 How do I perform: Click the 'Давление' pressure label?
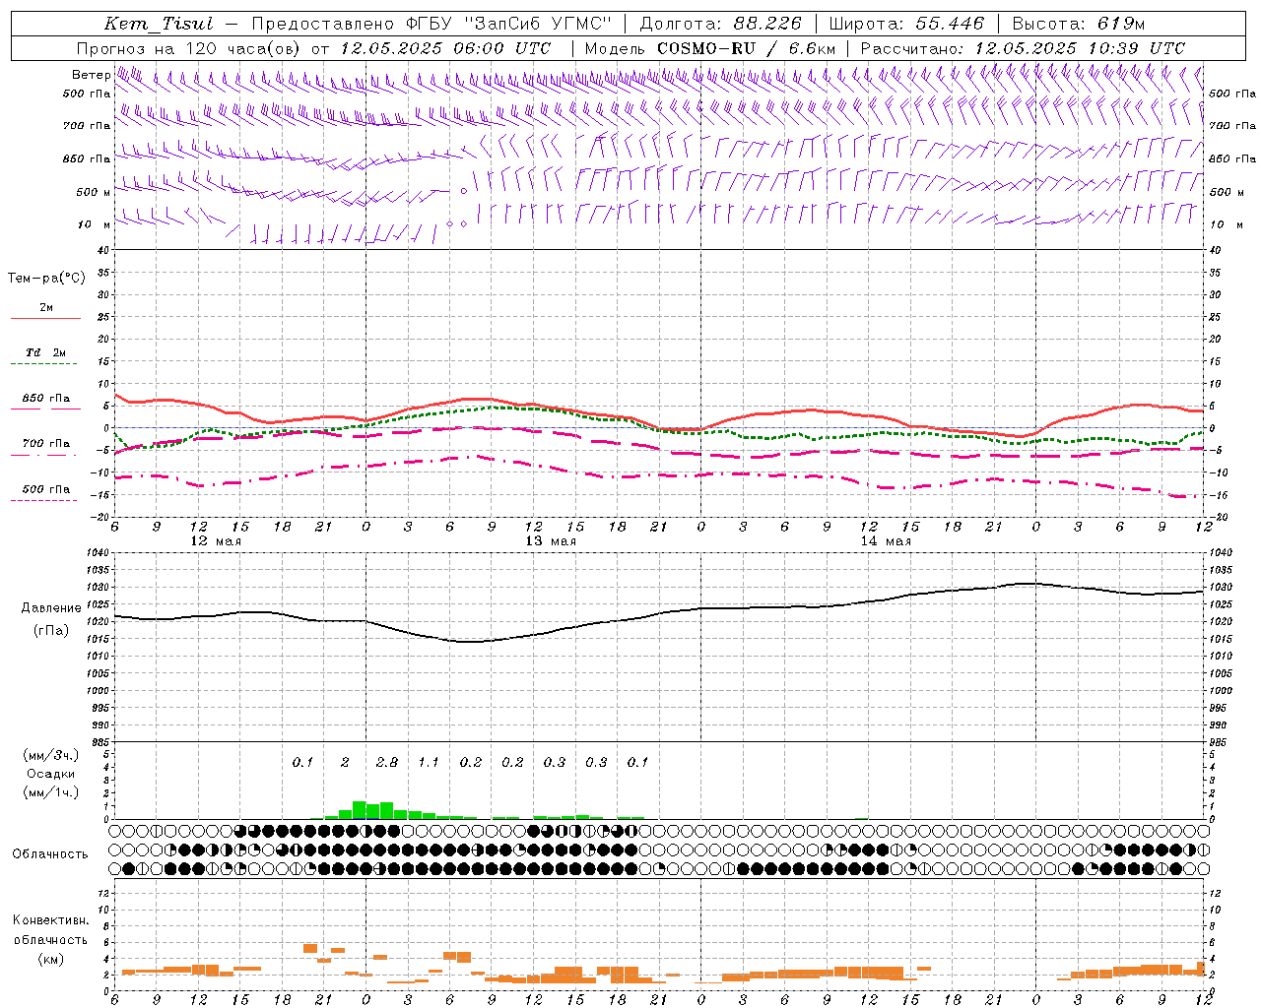(51, 608)
